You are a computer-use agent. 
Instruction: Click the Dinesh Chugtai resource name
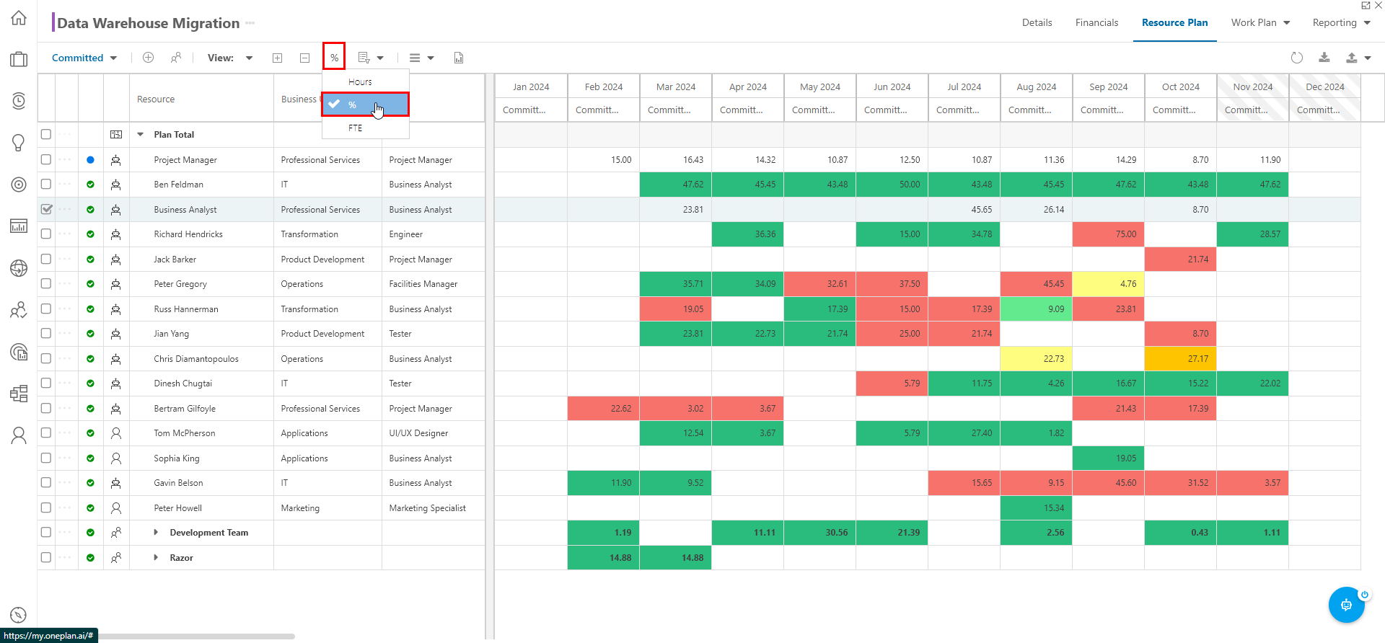[183, 383]
